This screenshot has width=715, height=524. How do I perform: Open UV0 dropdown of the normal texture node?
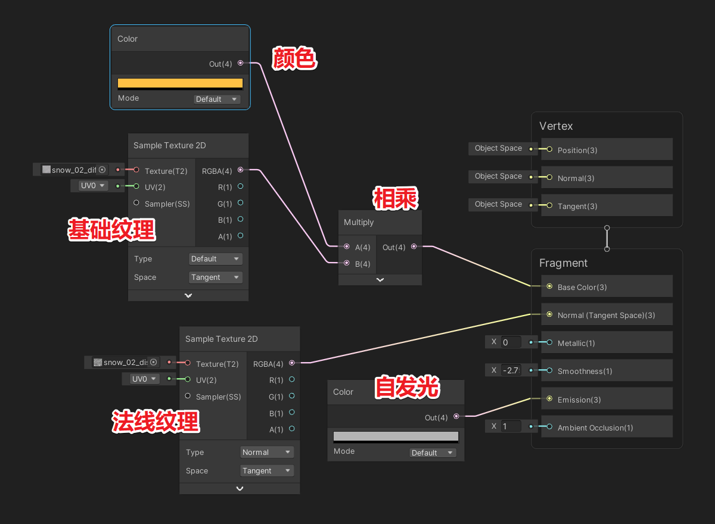145,379
